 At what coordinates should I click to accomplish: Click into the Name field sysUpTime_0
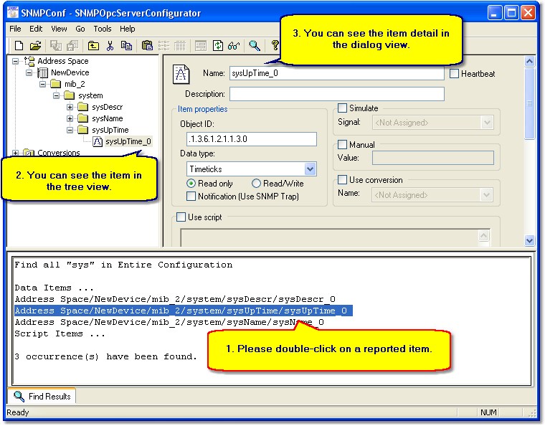[x=337, y=73]
